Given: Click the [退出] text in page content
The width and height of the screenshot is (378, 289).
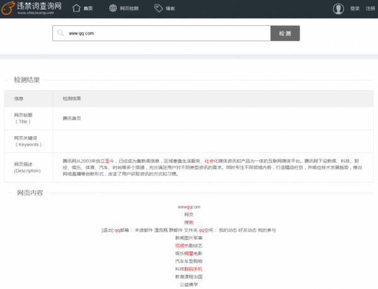Looking at the screenshot, I should point(107,230).
